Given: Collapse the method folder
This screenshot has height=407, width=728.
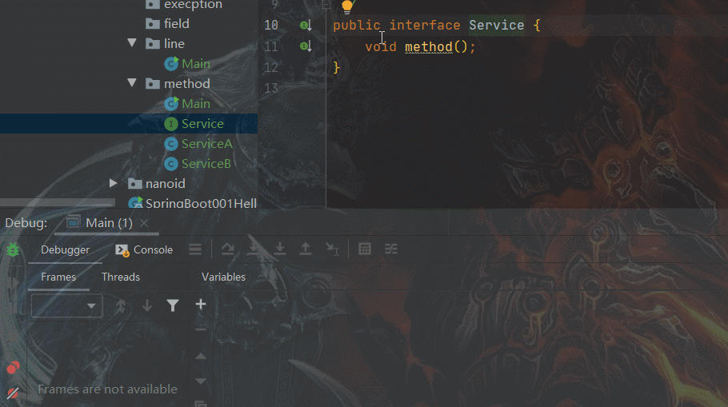Looking at the screenshot, I should click(x=132, y=83).
